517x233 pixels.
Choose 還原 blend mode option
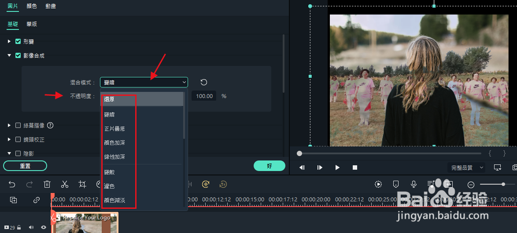142,99
